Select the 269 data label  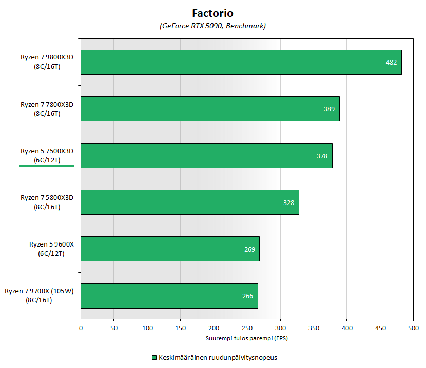tap(249, 249)
